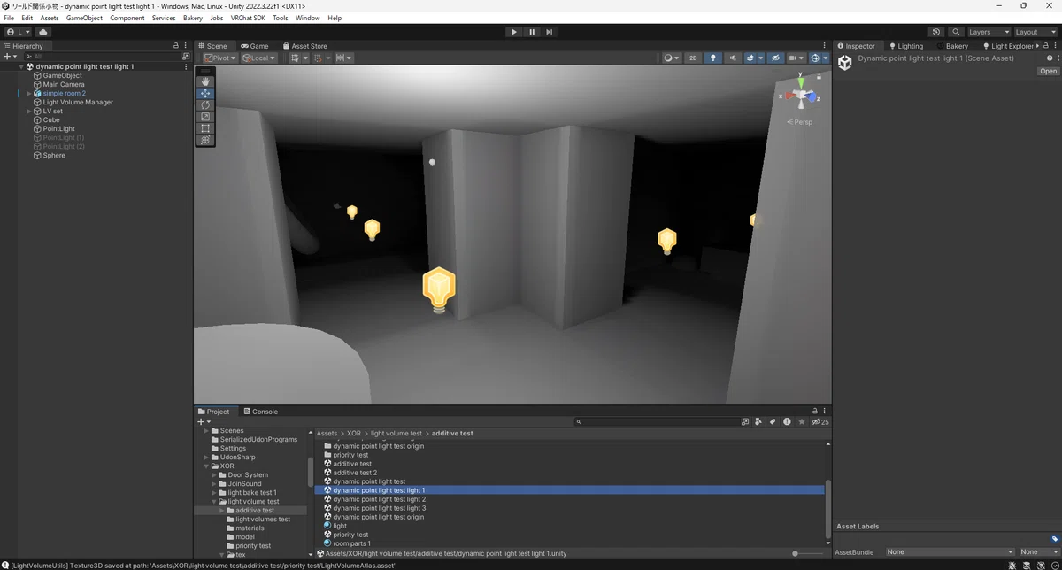1062x570 pixels.
Task: Open Layout dropdown
Action: (1035, 32)
